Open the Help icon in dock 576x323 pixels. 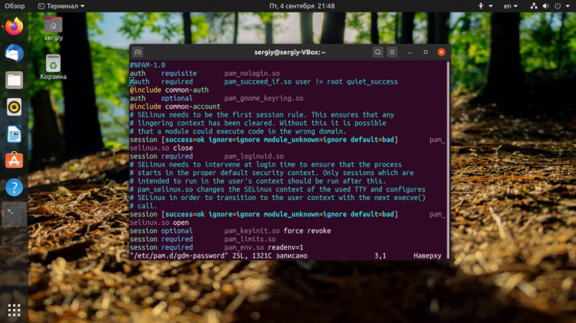pyautogui.click(x=14, y=187)
